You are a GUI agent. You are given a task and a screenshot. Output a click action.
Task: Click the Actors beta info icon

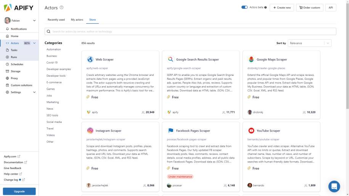(265, 7)
